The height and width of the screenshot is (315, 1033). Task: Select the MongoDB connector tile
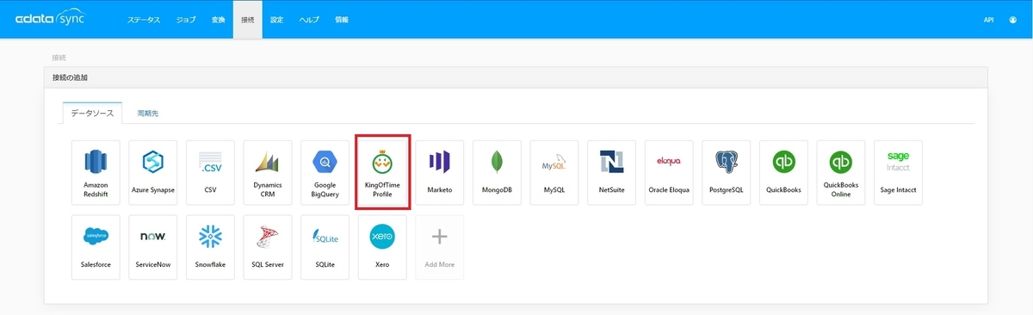497,173
